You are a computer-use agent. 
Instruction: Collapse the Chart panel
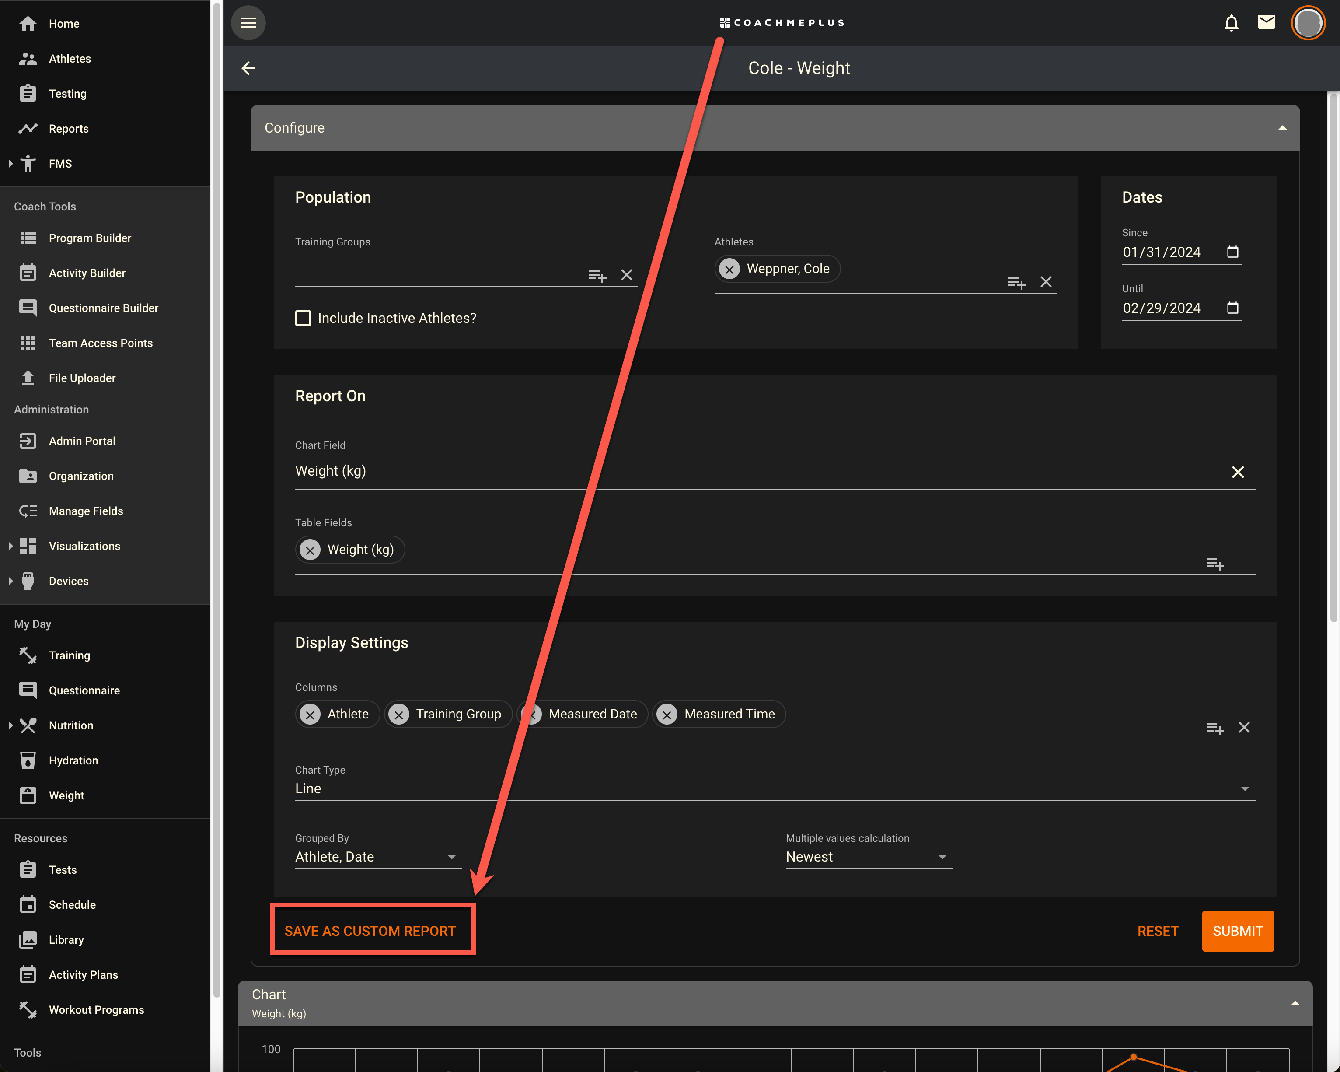[1295, 1003]
